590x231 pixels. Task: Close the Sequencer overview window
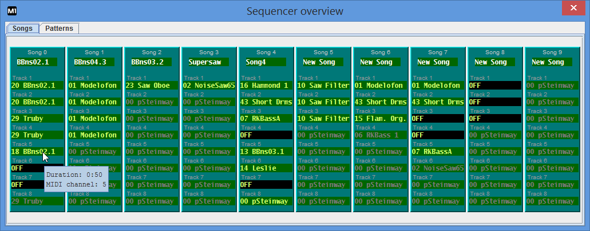573,8
